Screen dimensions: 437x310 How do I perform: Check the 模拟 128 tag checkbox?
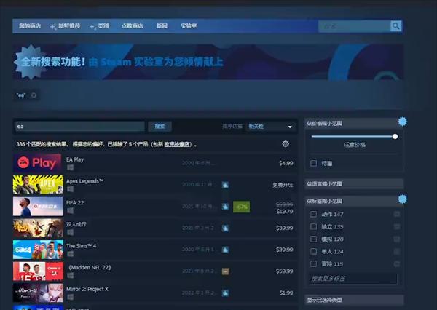[x=313, y=239]
